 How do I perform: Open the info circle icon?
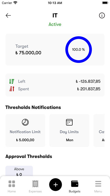(102, 15)
